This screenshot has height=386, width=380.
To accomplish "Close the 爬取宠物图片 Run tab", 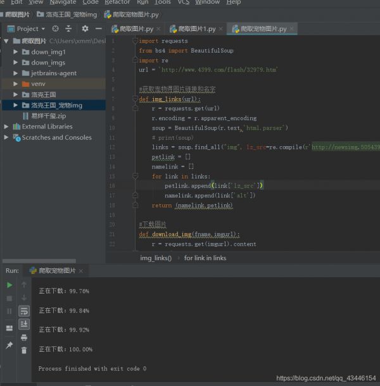I will (81, 271).
